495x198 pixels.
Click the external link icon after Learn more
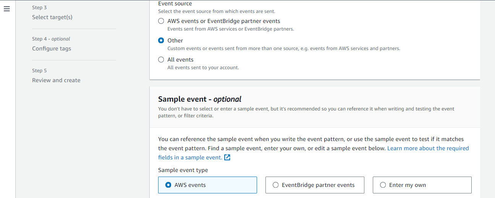click(x=227, y=157)
